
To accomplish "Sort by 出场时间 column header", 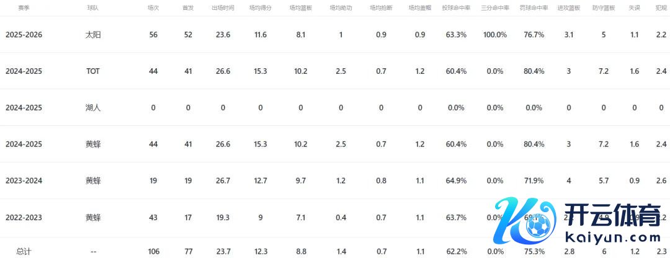I will (223, 9).
